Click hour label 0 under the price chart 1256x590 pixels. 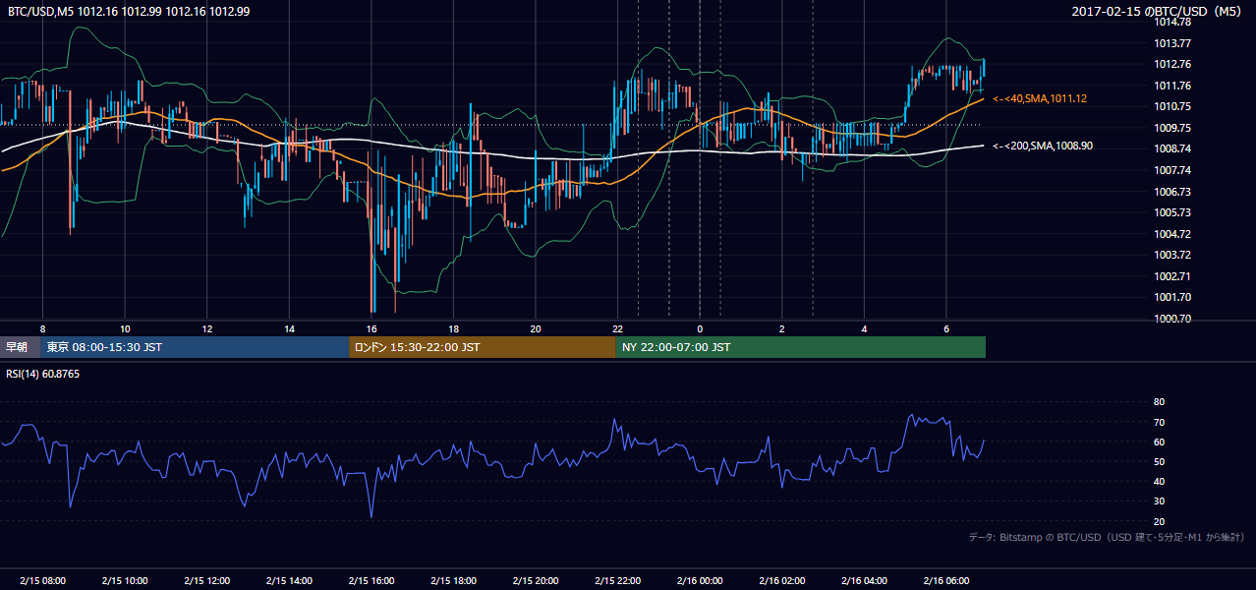tap(700, 328)
